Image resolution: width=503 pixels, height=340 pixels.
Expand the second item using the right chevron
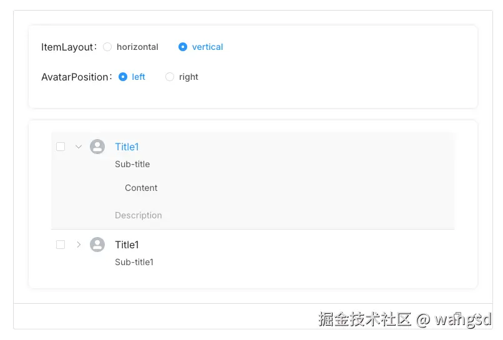pos(79,245)
